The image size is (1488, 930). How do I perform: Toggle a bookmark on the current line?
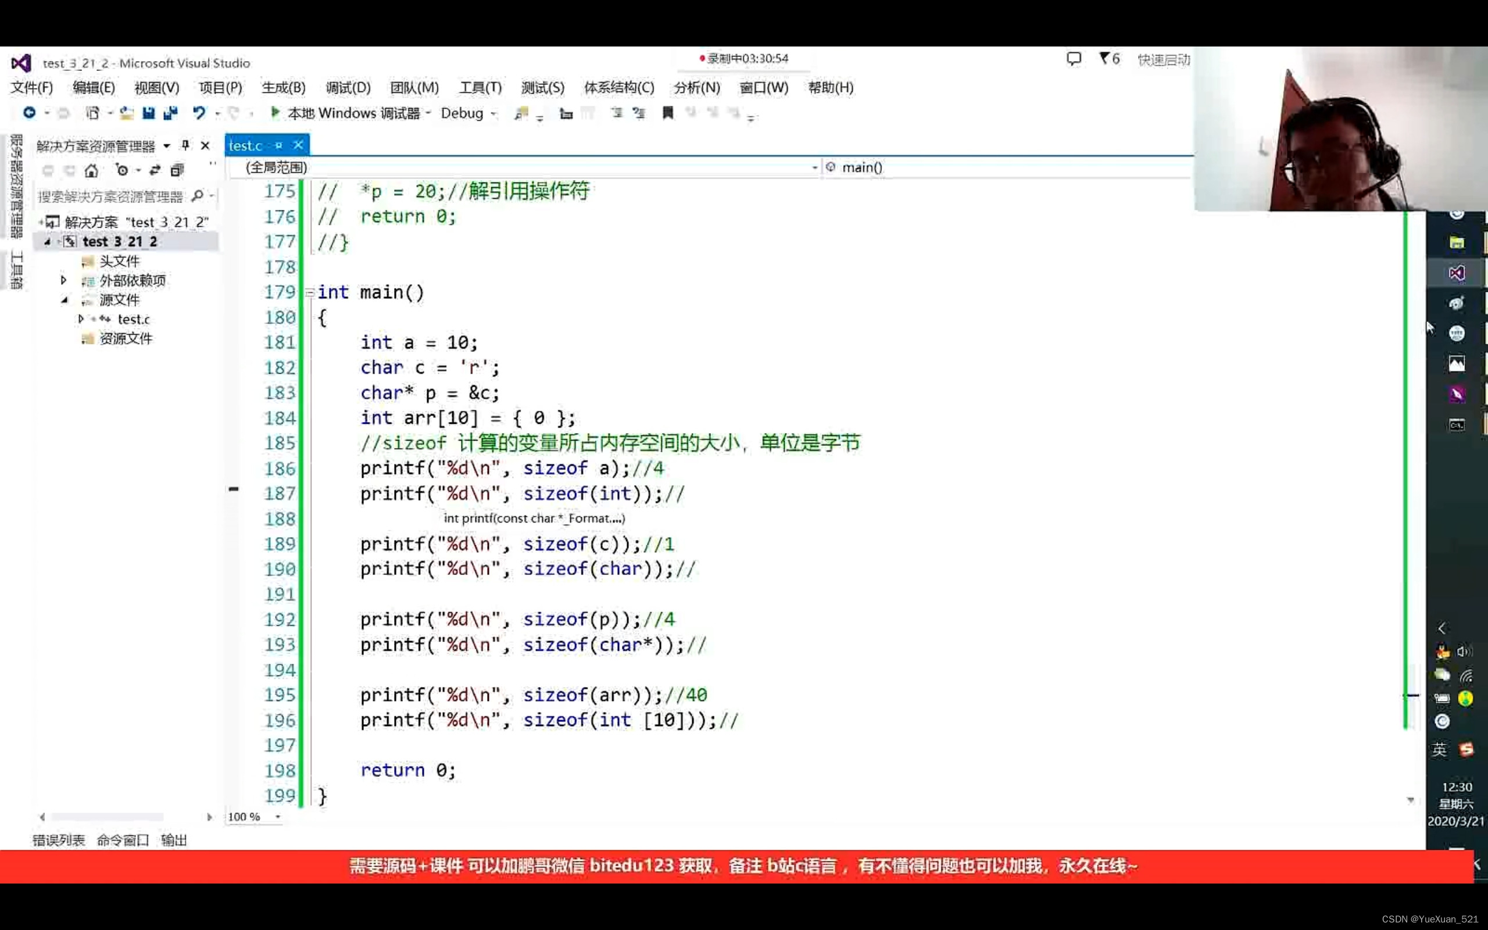click(x=668, y=113)
